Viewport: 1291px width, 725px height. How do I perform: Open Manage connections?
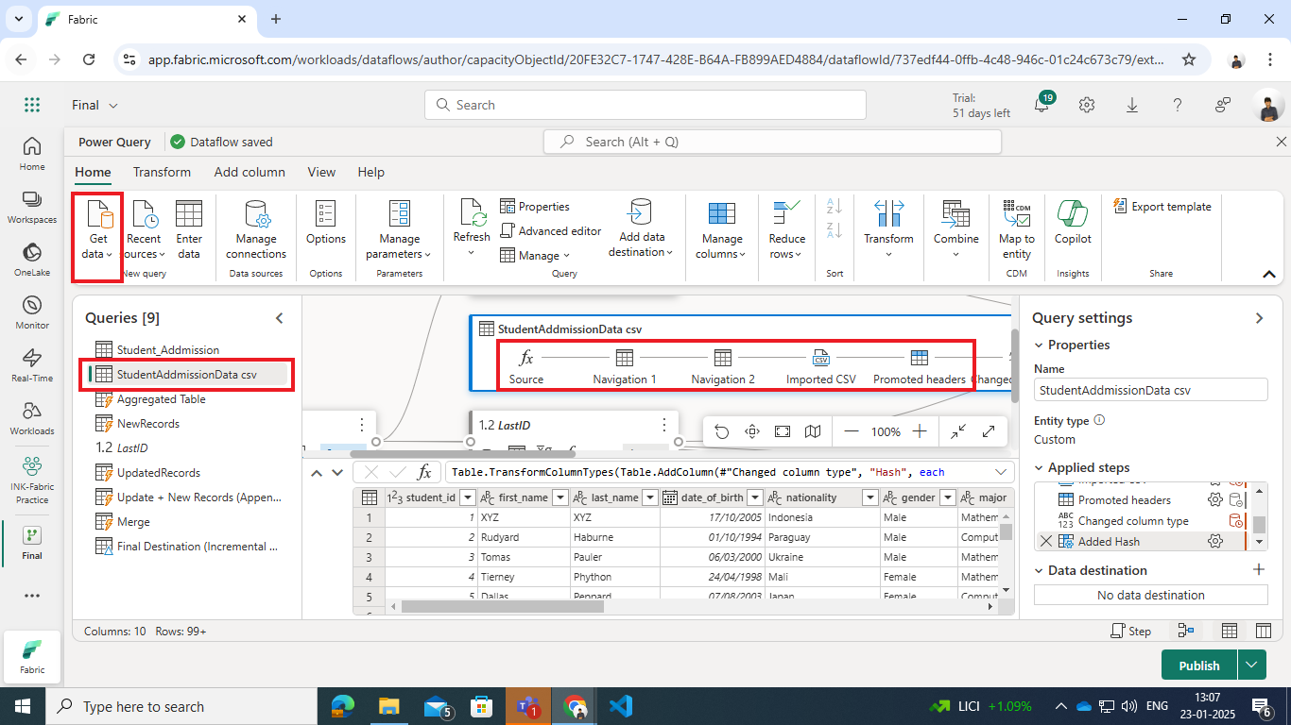point(256,229)
